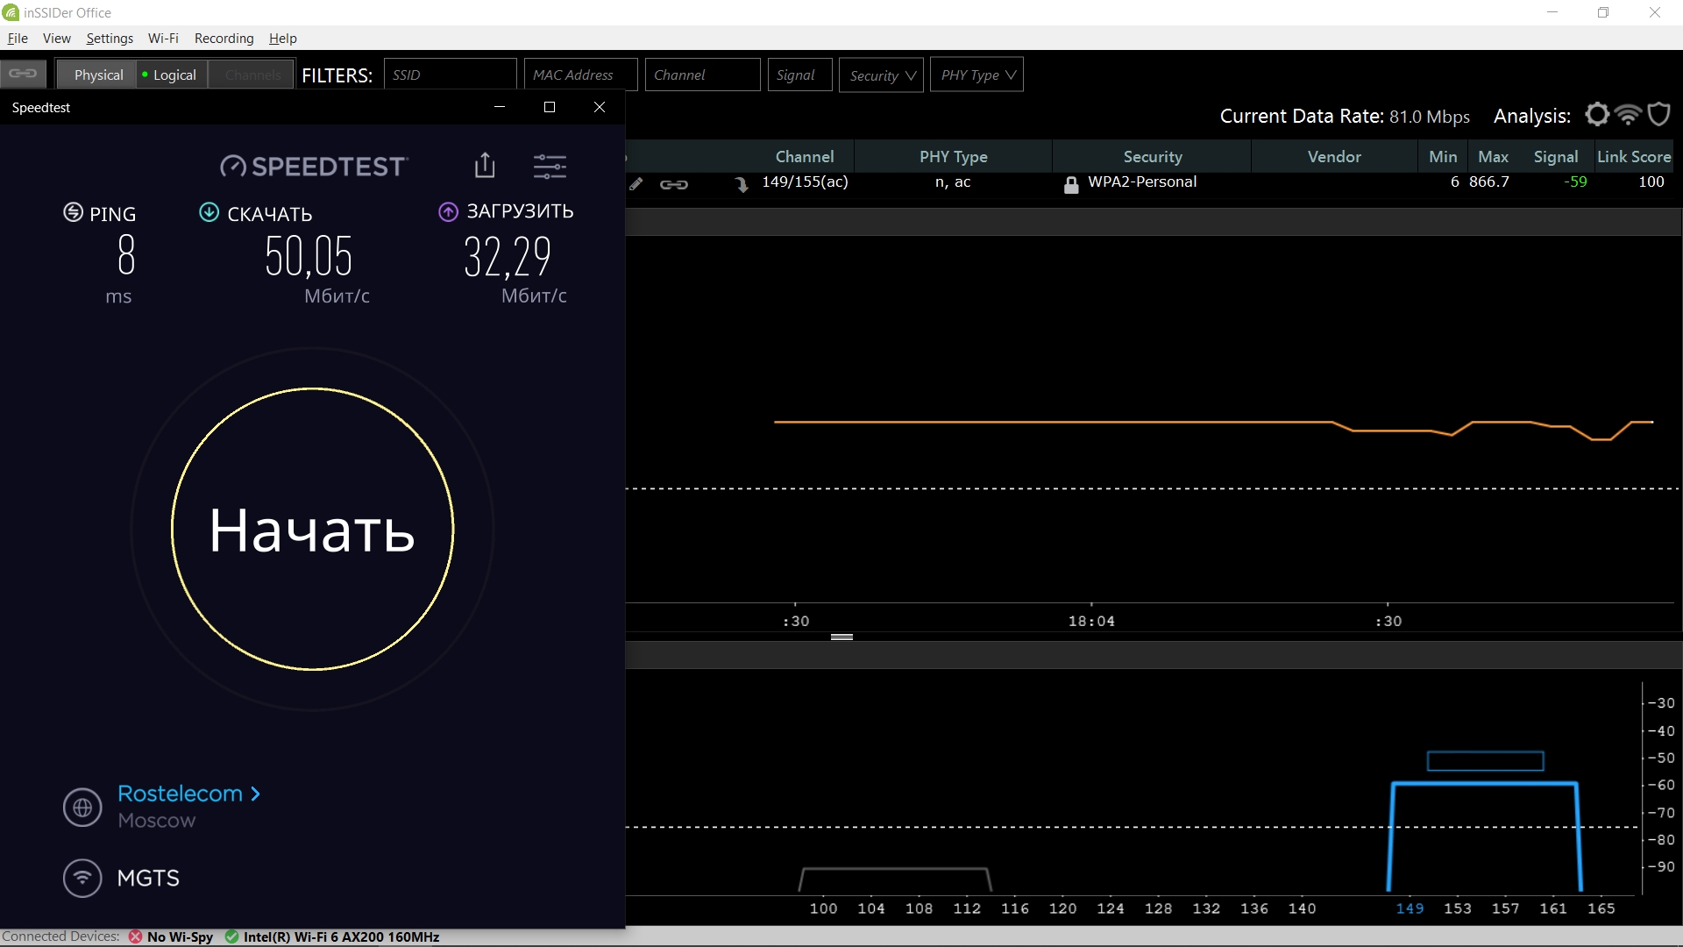1683x947 pixels.
Task: Sort by Vendor column header
Action: 1334,156
